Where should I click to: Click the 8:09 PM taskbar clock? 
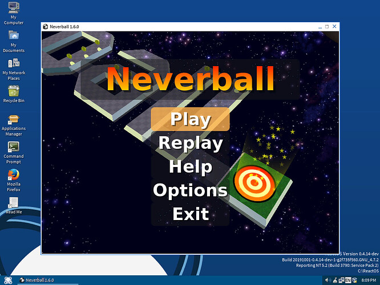pyautogui.click(x=369, y=280)
